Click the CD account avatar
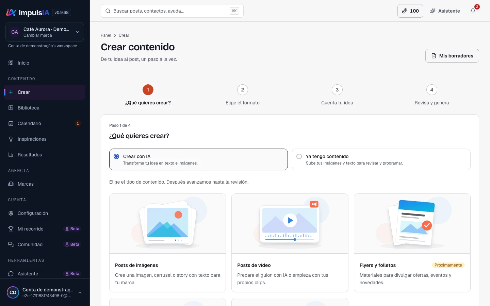The image size is (490, 306). tap(13, 292)
